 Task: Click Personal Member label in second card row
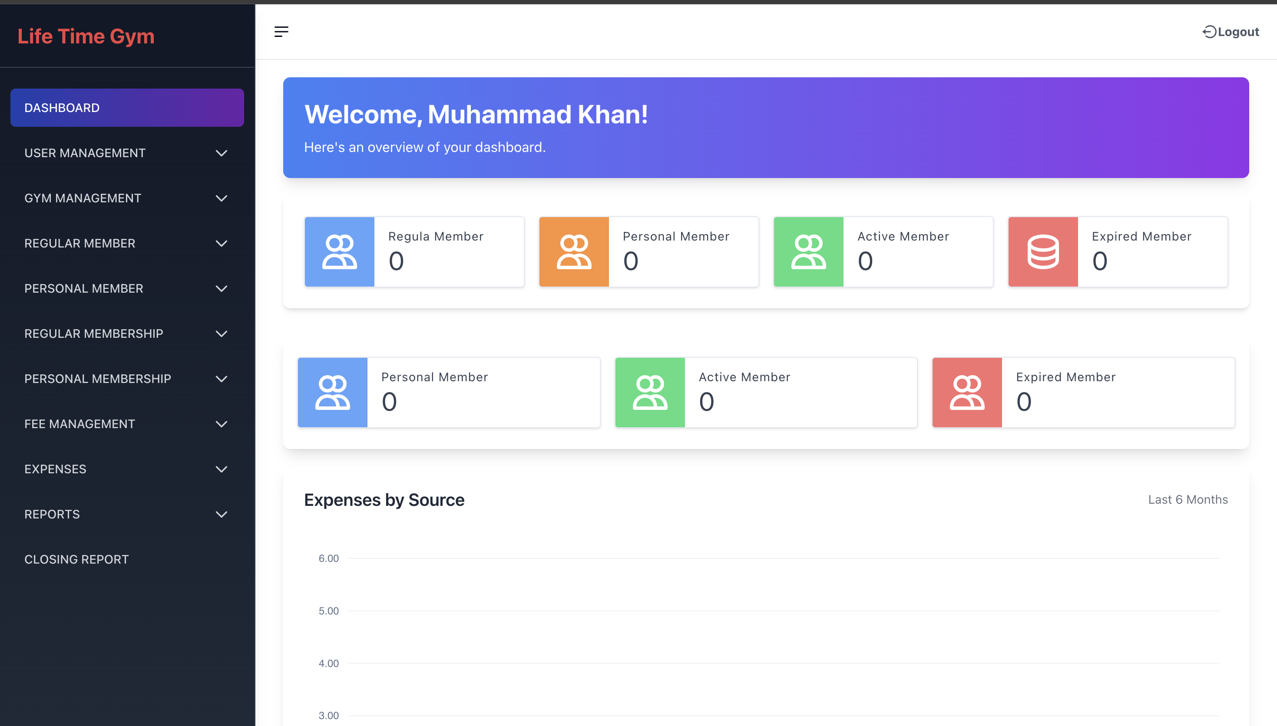pyautogui.click(x=434, y=377)
